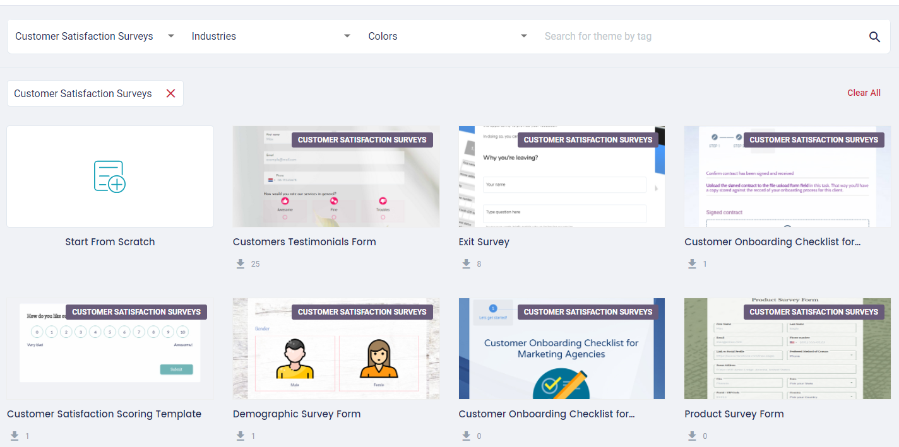Click the Start From Scratch form icon

pos(110,177)
